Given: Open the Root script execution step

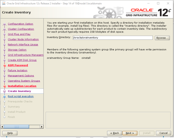Looking at the screenshot, I should (x=21, y=96).
